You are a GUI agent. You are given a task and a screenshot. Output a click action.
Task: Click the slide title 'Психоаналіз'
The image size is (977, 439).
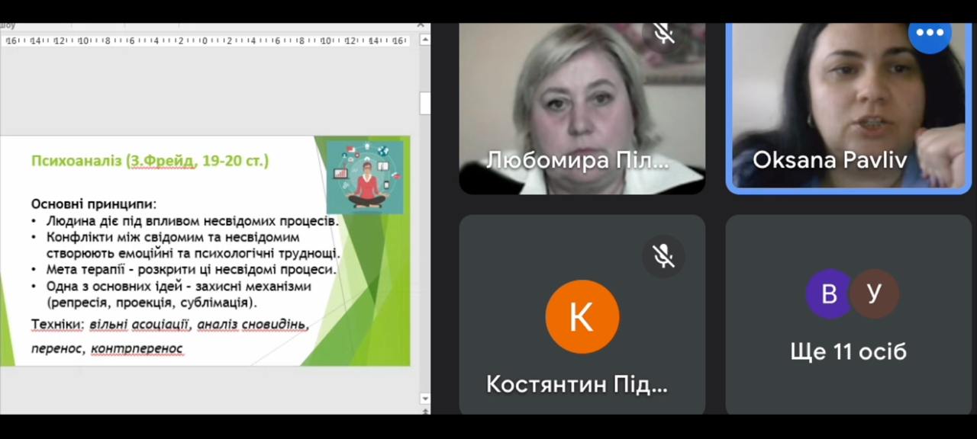point(78,161)
